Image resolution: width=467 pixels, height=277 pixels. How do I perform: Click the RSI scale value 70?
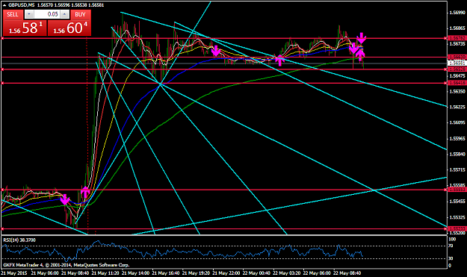451,246
